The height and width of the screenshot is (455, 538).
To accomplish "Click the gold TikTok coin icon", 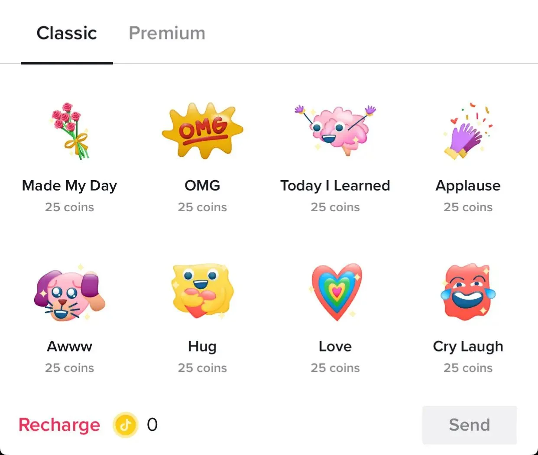I will [x=126, y=425].
